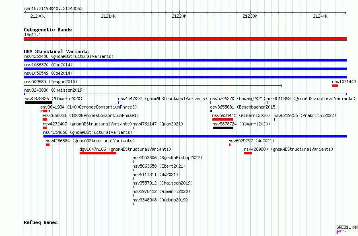Image resolution: width=358 pixels, height=236 pixels.
Task: Click the 21230k ruler tick label
Action: (x=250, y=16)
